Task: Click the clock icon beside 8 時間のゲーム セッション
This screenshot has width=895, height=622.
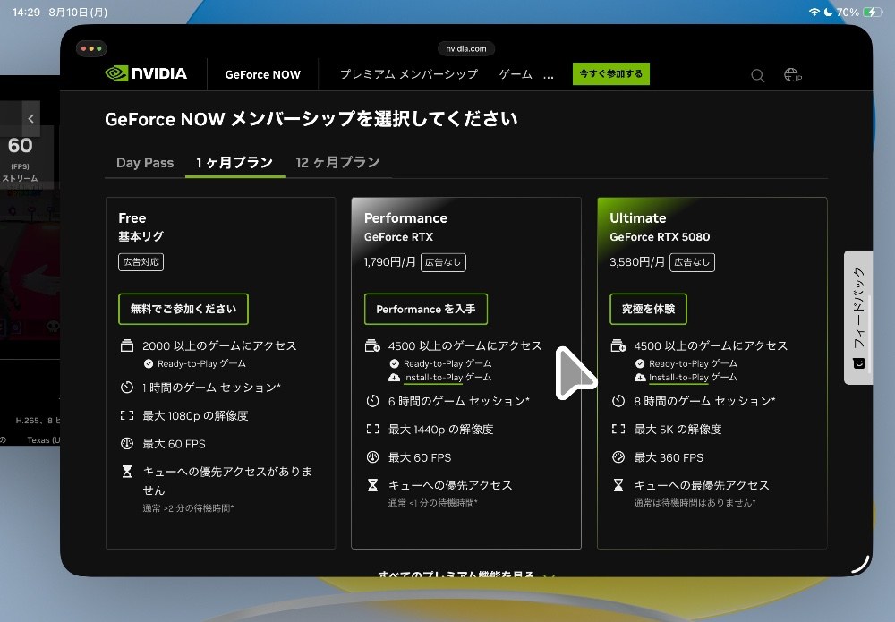Action: [618, 401]
